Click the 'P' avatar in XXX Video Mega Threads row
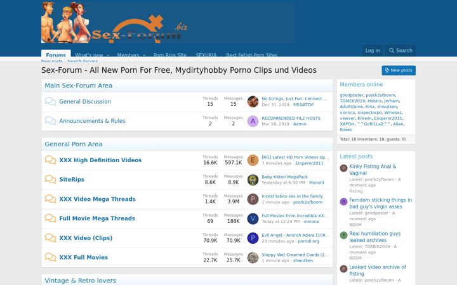Screen dimensions: 457x285 pyautogui.click(x=253, y=199)
